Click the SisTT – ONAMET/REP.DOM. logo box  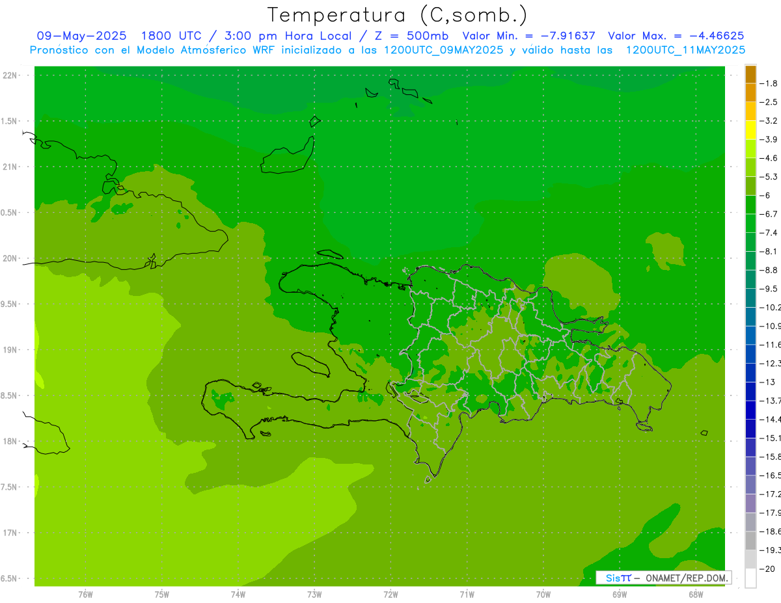tap(664, 578)
